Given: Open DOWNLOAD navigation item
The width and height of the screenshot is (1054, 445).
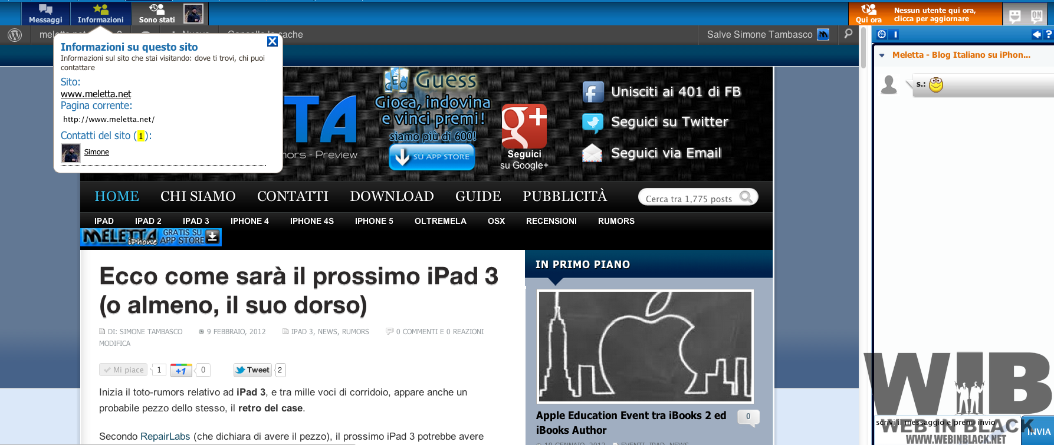Looking at the screenshot, I should click(x=392, y=196).
